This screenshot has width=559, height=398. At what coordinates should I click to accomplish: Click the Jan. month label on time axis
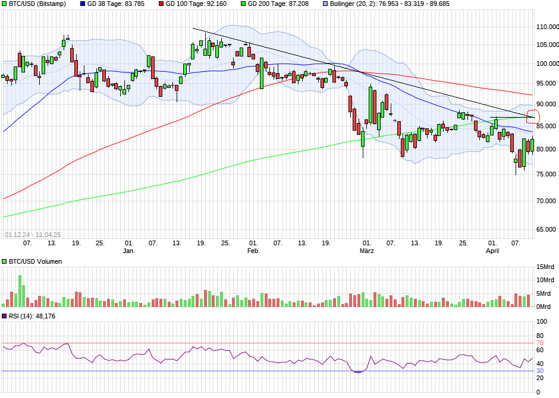pos(128,251)
